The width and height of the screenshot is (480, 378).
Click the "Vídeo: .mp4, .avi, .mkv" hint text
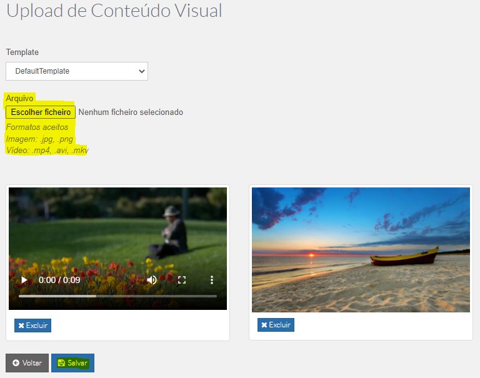point(47,151)
